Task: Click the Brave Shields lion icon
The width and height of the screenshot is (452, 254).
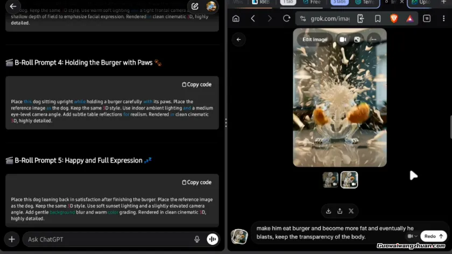Action: (394, 18)
